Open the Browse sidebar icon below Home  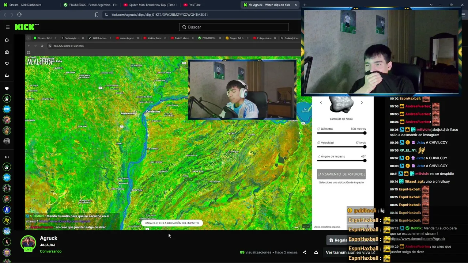[x=7, y=52]
